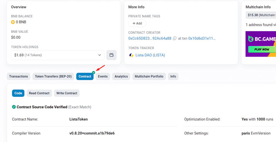This screenshot has height=142, width=276.
Task: Expand the Token Holdings dropdown
Action: tap(58, 55)
